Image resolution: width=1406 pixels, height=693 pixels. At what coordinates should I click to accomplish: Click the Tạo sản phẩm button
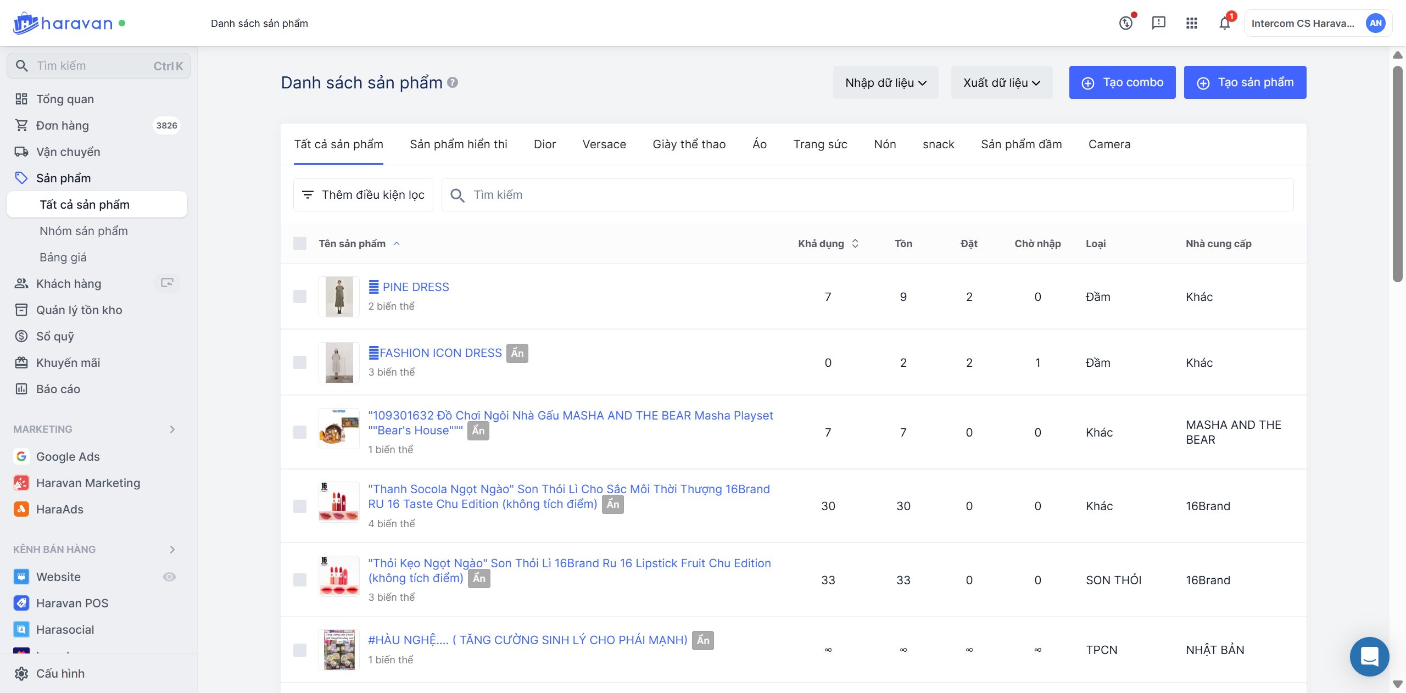point(1245,82)
